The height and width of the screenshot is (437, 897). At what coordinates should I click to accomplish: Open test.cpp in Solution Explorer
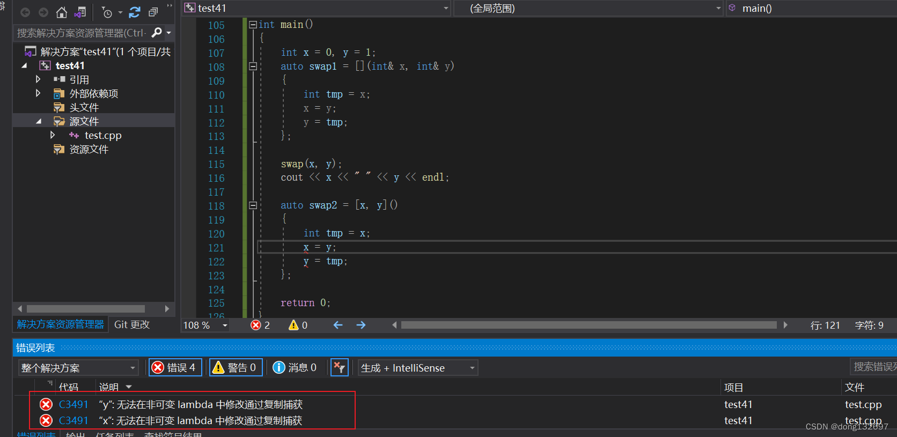pyautogui.click(x=103, y=135)
